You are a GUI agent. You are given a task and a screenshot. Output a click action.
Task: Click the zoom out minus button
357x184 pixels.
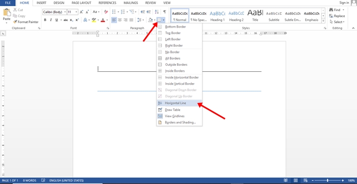(x=312, y=180)
